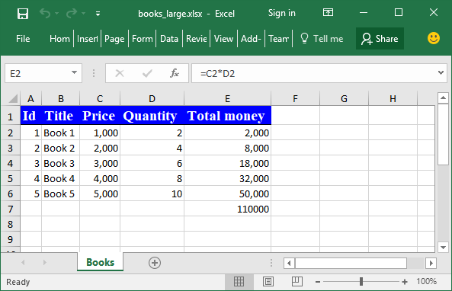
Task: Switch to Page Layout view
Action: 268,282
